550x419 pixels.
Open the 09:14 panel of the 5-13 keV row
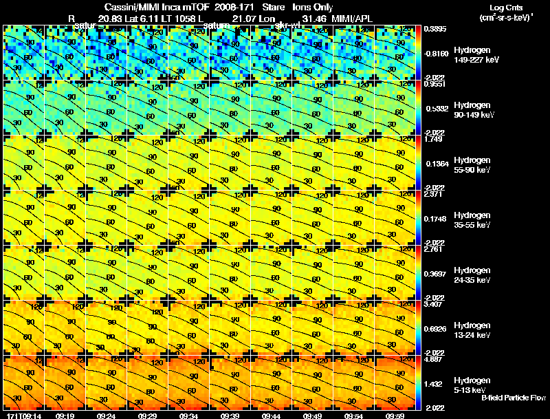(x=23, y=383)
